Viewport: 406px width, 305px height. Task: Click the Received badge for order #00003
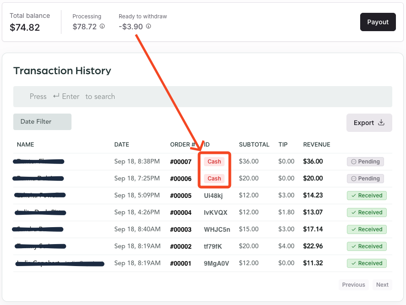[367, 229]
